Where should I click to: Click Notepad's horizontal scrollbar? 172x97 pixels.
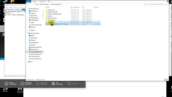[15, 75]
